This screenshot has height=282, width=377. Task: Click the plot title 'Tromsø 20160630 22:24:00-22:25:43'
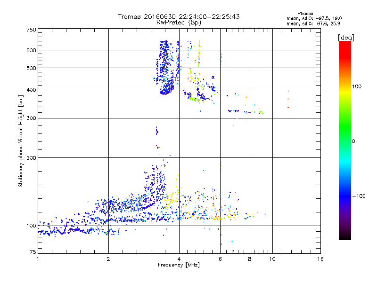[179, 16]
